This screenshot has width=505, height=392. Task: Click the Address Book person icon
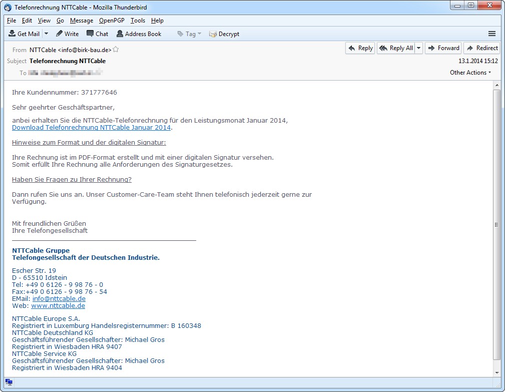click(x=120, y=34)
